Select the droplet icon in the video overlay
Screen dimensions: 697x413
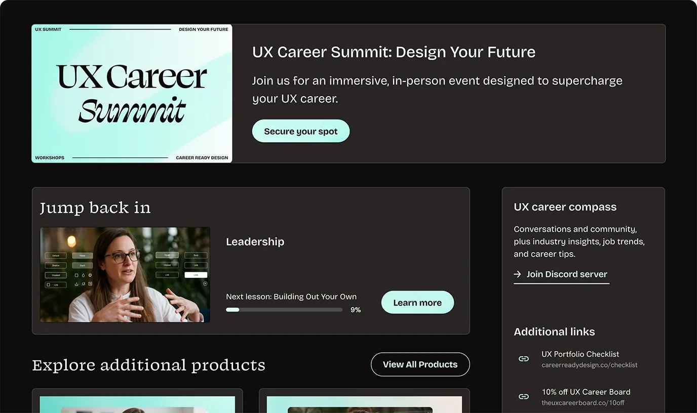(x=84, y=275)
